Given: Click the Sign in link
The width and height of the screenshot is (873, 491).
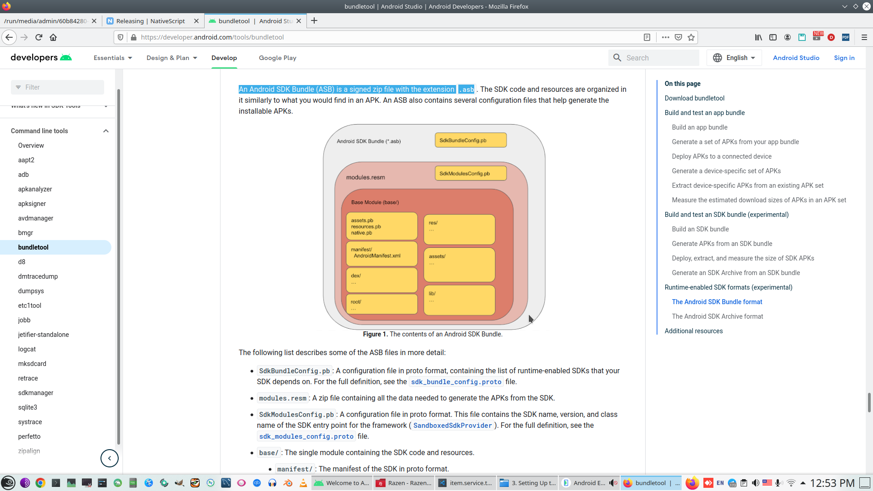Looking at the screenshot, I should pyautogui.click(x=844, y=58).
